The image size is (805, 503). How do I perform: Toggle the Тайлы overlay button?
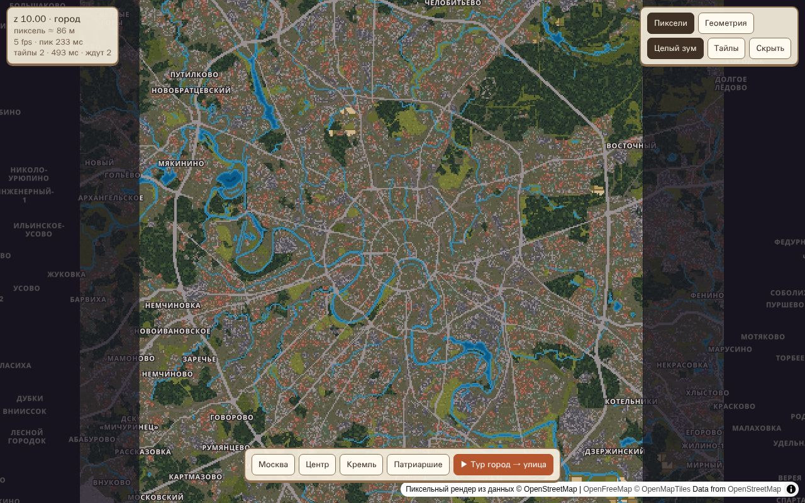point(726,48)
